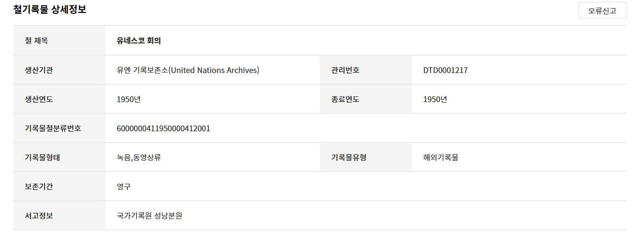Screen dimensions: 636x241
Task: Click the 종료연도 value 1950년
Action: (435, 99)
